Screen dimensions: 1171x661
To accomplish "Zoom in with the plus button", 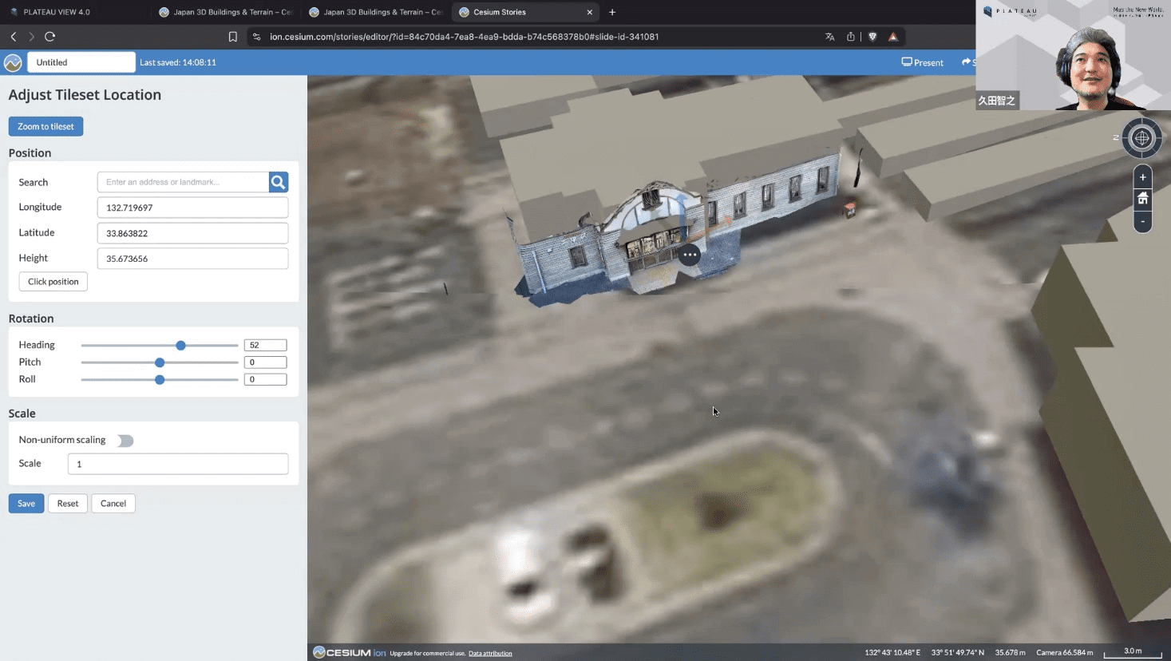I will 1142,177.
